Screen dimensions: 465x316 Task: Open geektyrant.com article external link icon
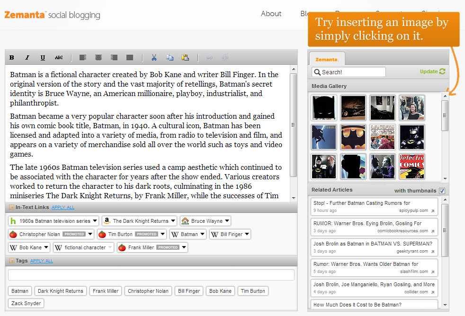point(433,252)
